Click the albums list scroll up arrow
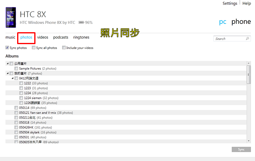This screenshot has width=255, height=161. tap(249, 63)
